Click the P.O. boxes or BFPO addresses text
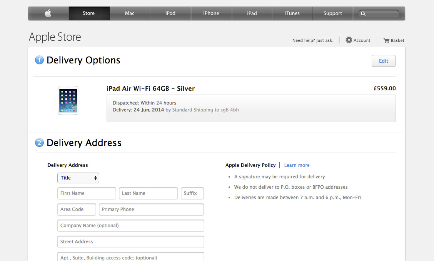This screenshot has width=434, height=261. coord(291,187)
